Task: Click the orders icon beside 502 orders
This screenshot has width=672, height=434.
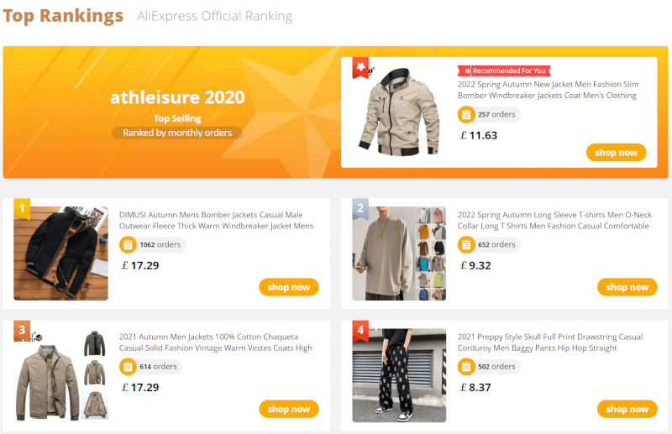Action: click(x=466, y=367)
